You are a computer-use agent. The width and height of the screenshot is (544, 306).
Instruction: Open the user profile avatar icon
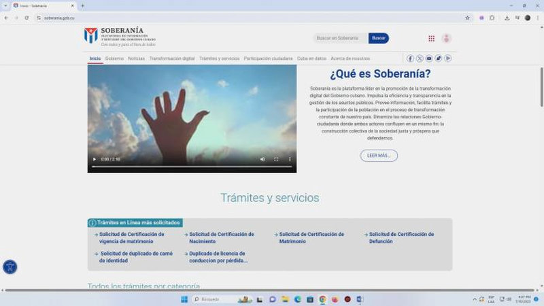coord(447,38)
